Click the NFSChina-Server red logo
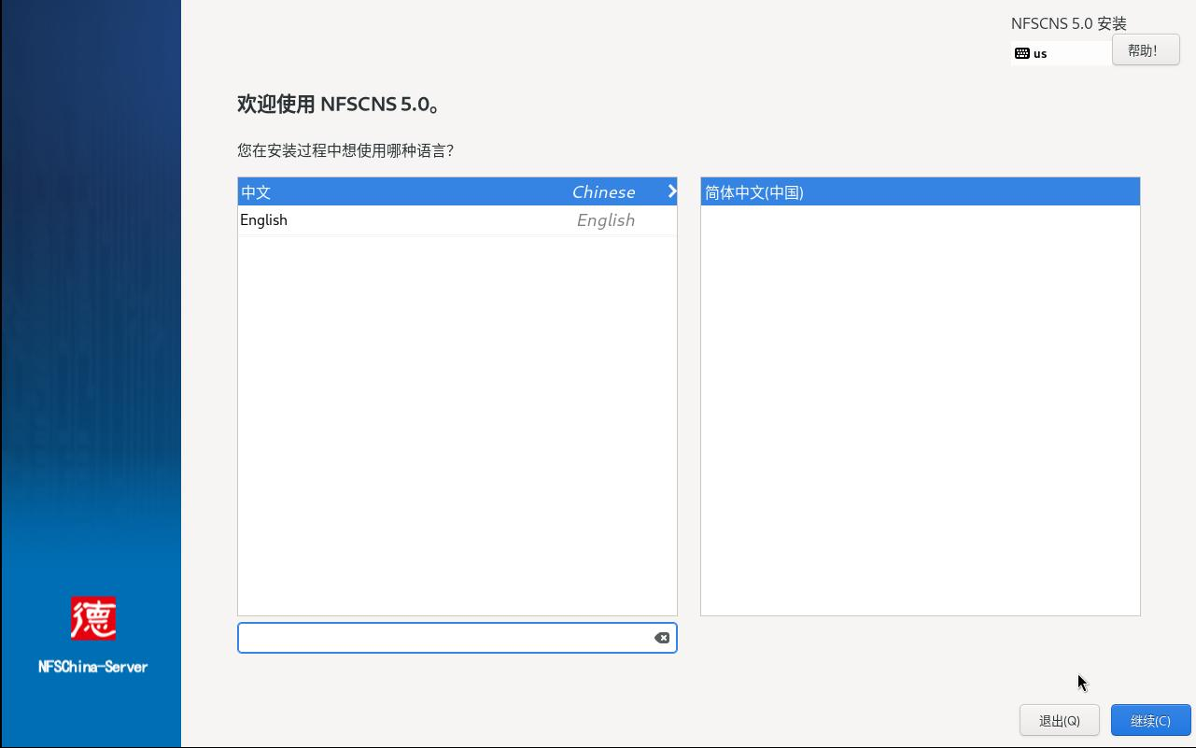 93,618
